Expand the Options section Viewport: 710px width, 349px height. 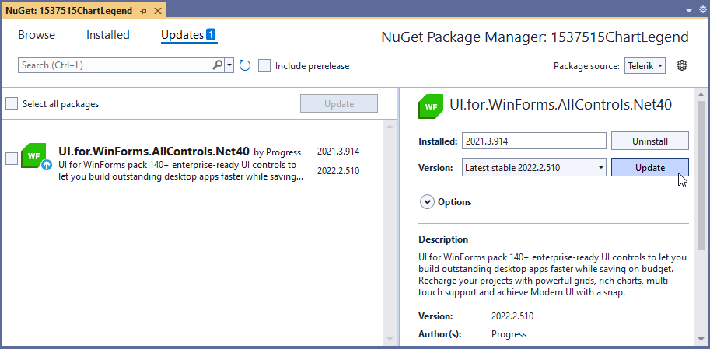click(x=427, y=202)
